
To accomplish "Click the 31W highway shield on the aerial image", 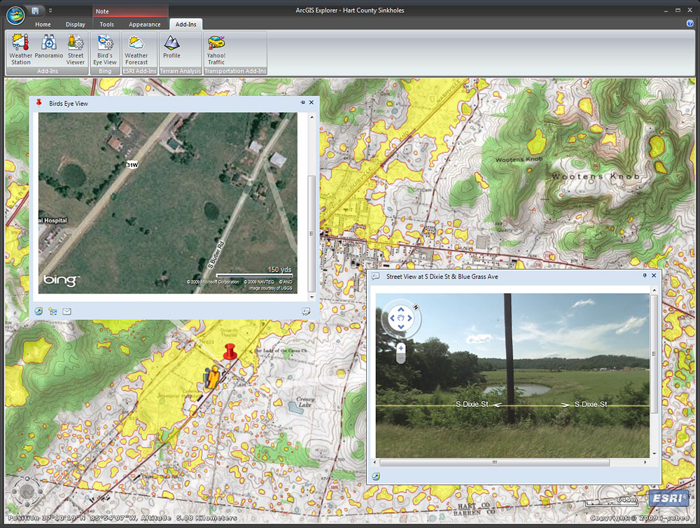I will point(132,165).
